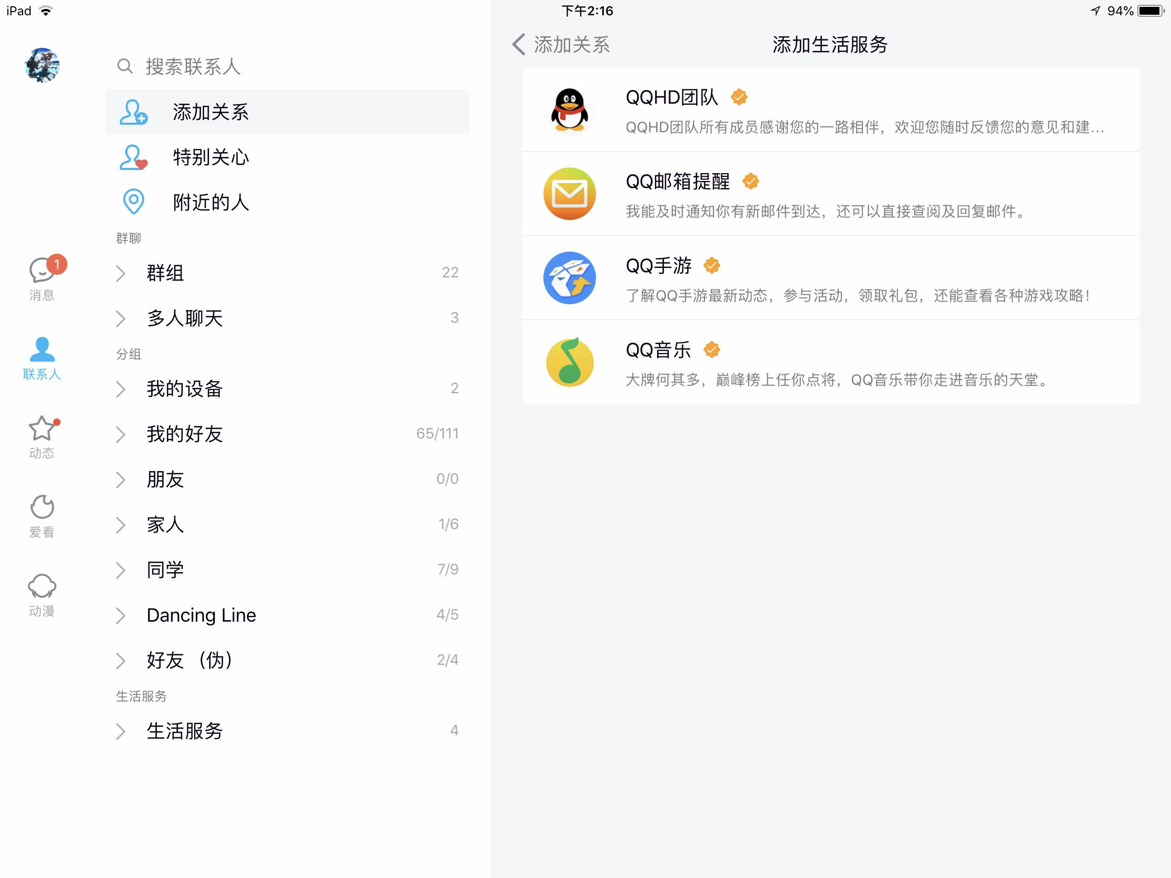The height and width of the screenshot is (878, 1171).
Task: Click the 家人 row label
Action: (x=165, y=524)
